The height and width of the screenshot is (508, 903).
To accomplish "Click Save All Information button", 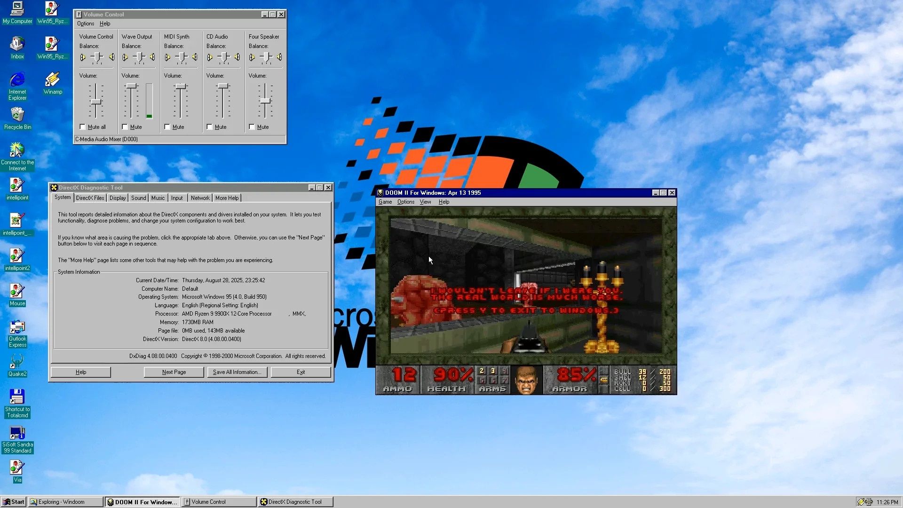I will point(238,372).
